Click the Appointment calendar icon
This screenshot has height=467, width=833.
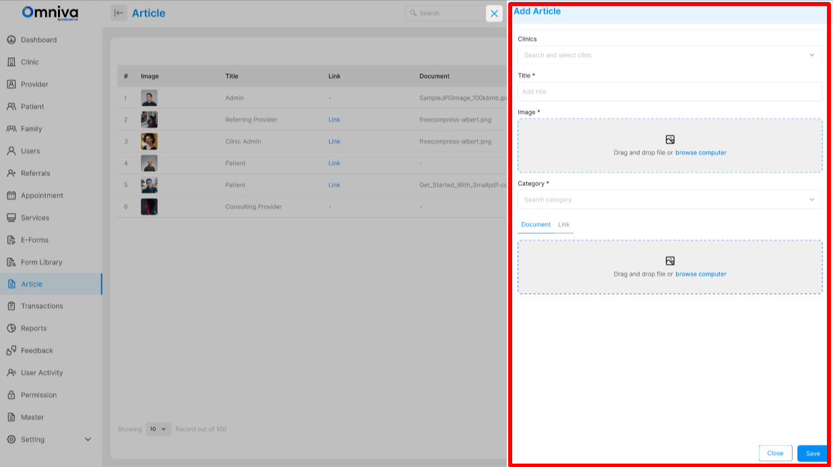11,195
